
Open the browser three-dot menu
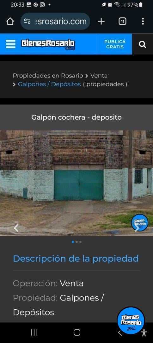pos(143,21)
